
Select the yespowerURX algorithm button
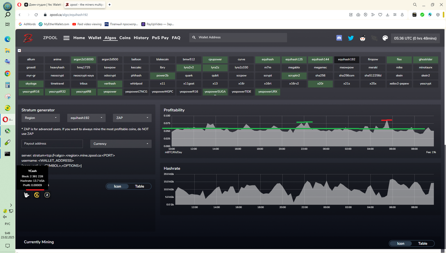coord(268,92)
